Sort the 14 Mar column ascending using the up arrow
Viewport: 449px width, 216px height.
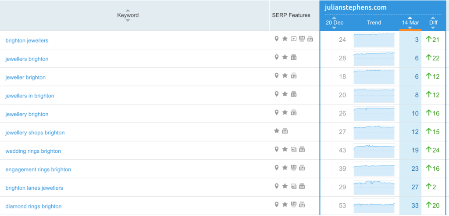tap(410, 18)
